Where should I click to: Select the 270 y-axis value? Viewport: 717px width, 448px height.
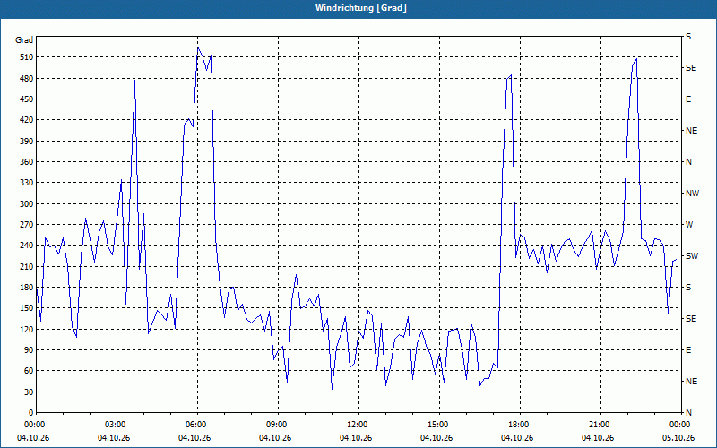26,225
